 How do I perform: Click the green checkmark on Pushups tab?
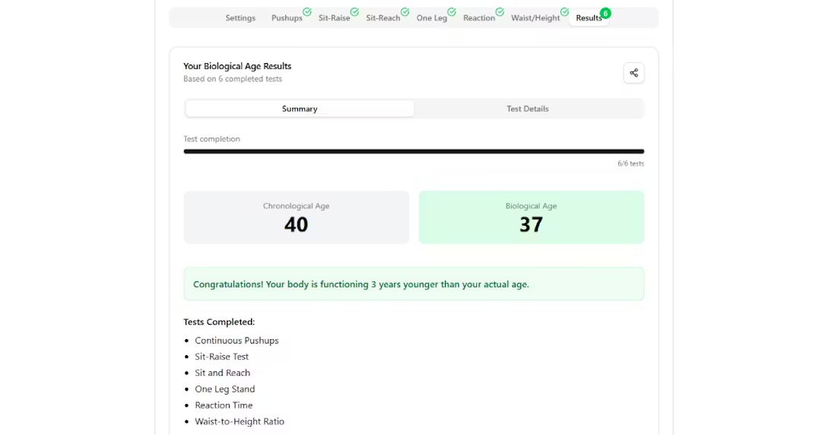point(307,12)
